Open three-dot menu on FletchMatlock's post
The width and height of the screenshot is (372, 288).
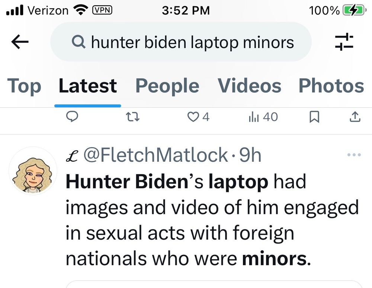pyautogui.click(x=353, y=155)
